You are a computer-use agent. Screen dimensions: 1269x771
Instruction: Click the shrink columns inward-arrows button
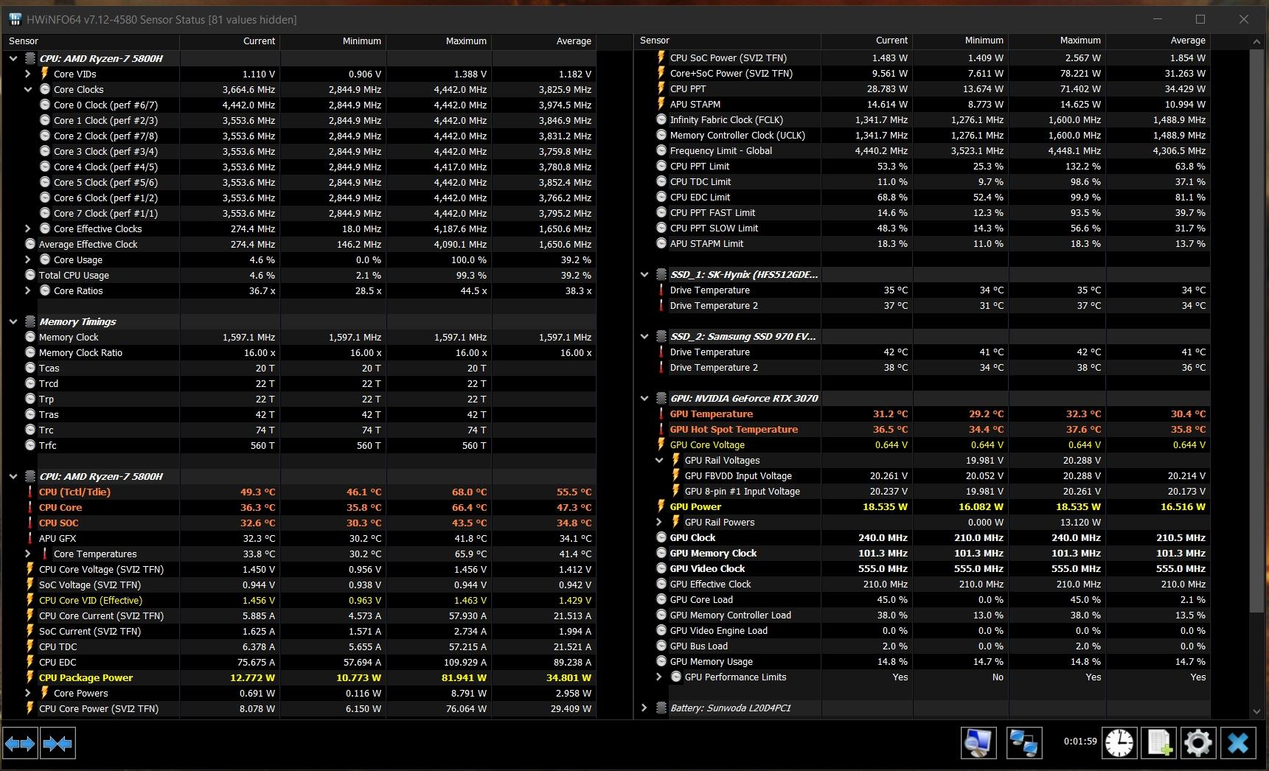58,743
